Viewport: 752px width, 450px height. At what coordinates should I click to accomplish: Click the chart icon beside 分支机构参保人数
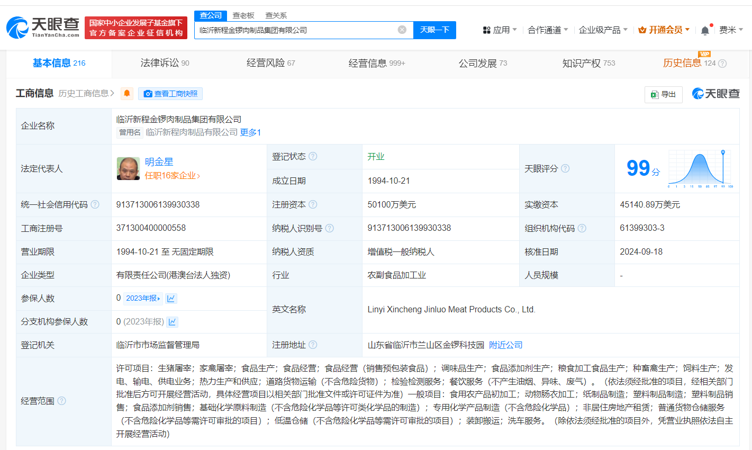pos(172,322)
